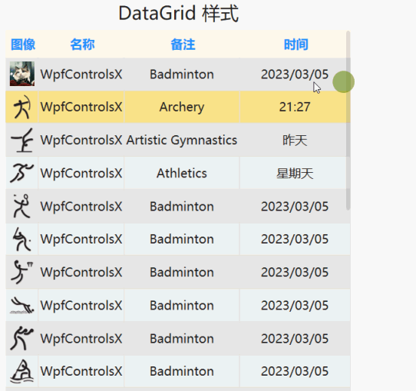
Task: Click WpfControlsX beside the badminton racket pictogram
Action: pyautogui.click(x=81, y=206)
